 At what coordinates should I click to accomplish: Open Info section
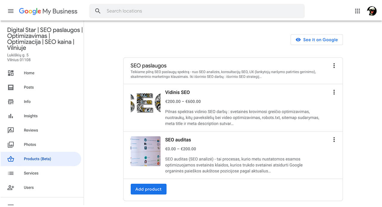pyautogui.click(x=41, y=102)
